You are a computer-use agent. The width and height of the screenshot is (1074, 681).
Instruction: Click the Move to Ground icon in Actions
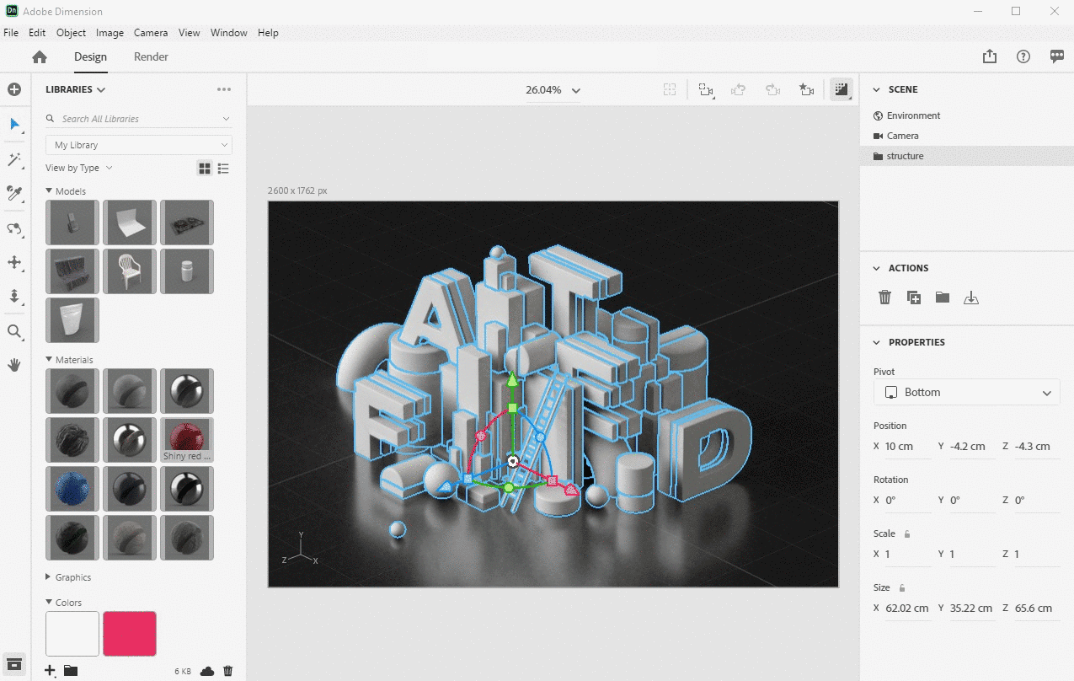(971, 298)
